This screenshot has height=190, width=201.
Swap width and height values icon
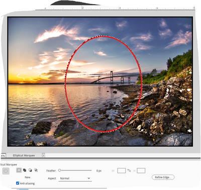click(129, 170)
